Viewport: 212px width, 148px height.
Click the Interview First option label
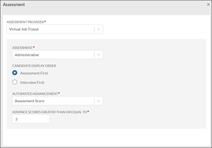click(32, 83)
